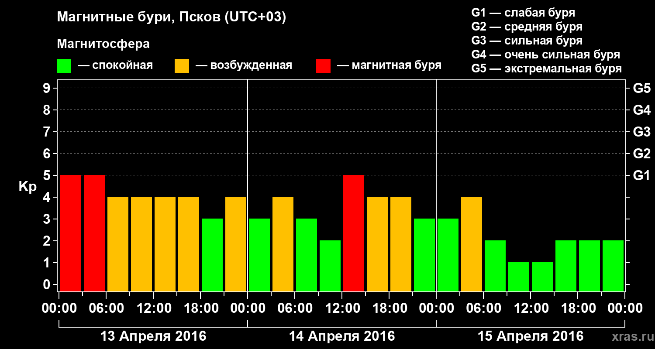The image size is (655, 349).
Task: Click the 'G1 — слабая буря' legend line
Action: [x=523, y=13]
